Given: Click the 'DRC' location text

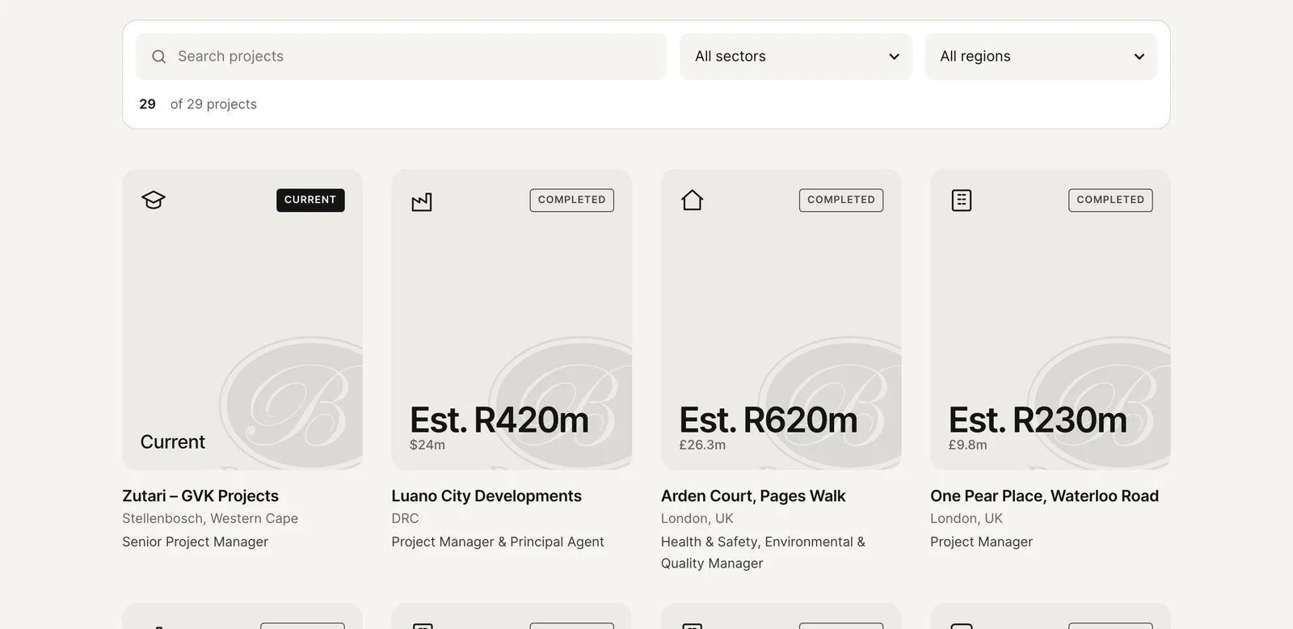Looking at the screenshot, I should click(406, 518).
